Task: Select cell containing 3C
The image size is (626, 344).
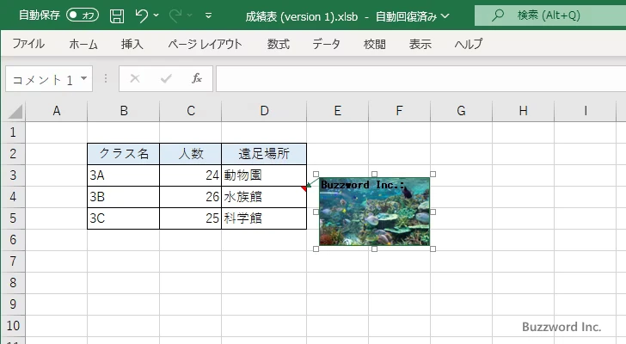Action: tap(123, 218)
